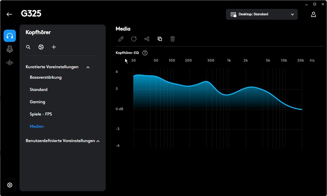Image resolution: width=327 pixels, height=196 pixels.
Task: Click the EQ curve peak near 500 Hz
Action: tap(207, 82)
